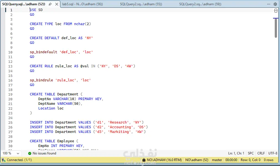Click line number 25 in the gutter
280x166 pixels.
[x=10, y=123]
